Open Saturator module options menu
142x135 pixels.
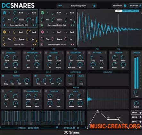pyautogui.click(x=84, y=52)
